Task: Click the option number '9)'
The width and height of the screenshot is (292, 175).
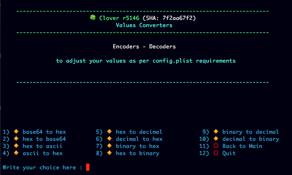Action: (205, 132)
